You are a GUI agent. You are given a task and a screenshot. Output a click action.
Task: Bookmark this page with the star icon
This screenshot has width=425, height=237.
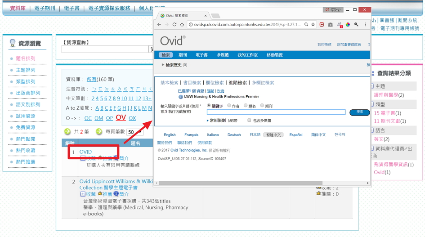313,24
